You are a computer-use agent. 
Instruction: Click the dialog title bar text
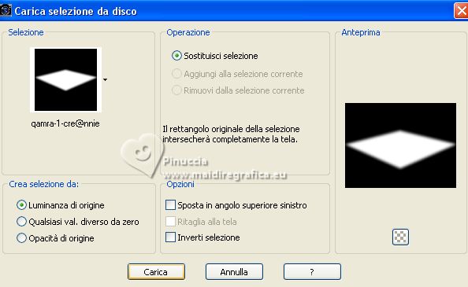point(76,11)
